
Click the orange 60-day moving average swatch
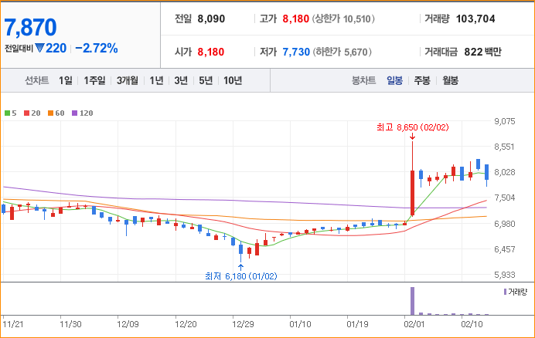pyautogui.click(x=50, y=113)
